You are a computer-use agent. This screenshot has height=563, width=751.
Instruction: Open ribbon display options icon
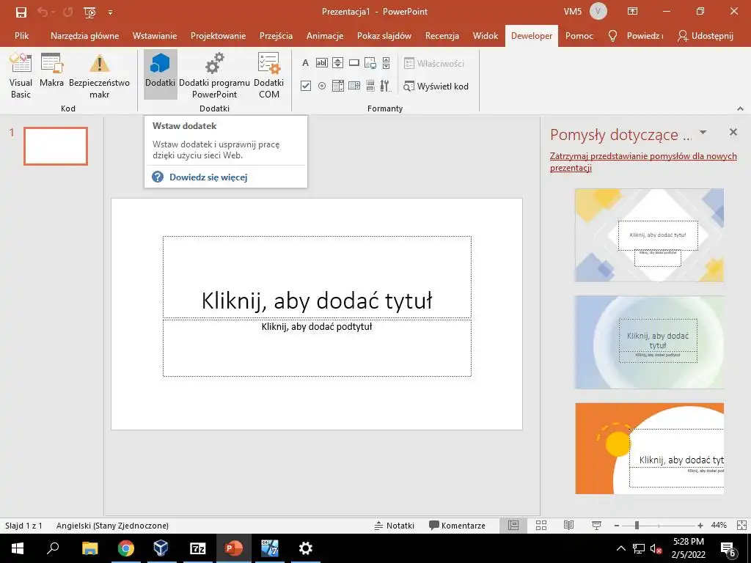coord(633,11)
